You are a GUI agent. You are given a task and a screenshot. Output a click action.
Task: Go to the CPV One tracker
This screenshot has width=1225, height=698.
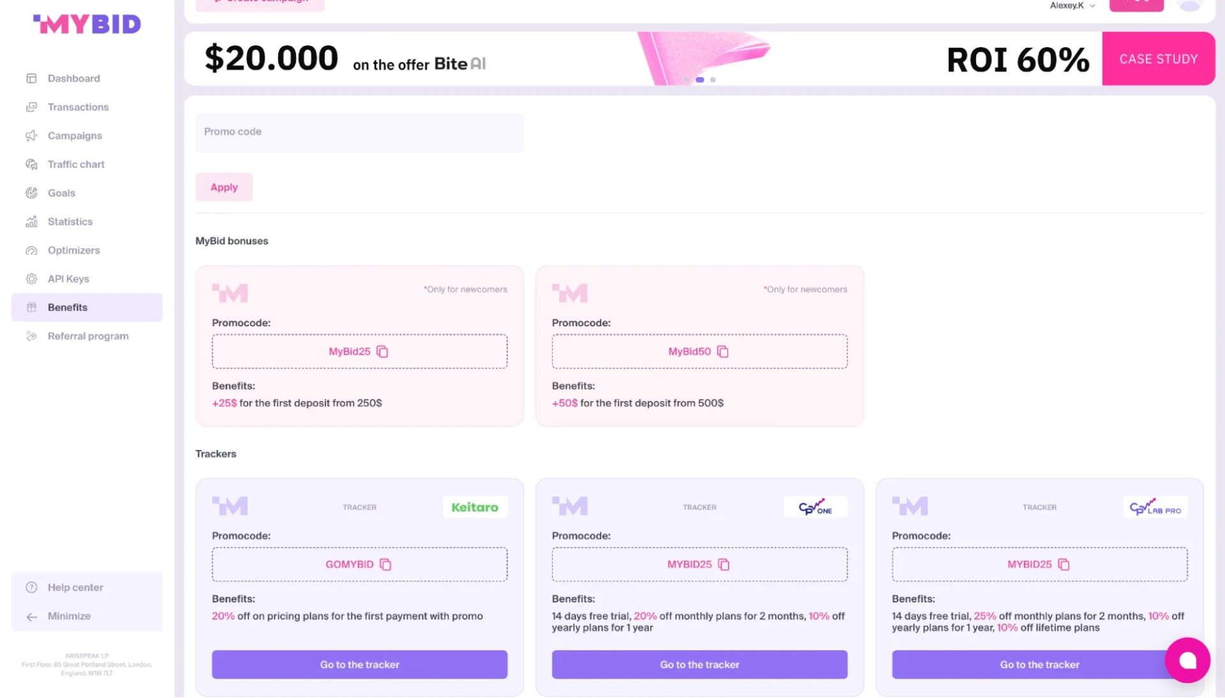(700, 665)
